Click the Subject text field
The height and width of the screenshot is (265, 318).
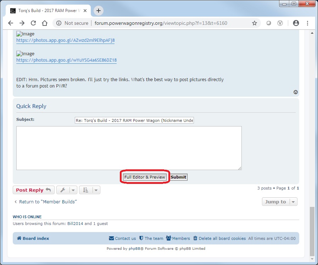coord(134,120)
